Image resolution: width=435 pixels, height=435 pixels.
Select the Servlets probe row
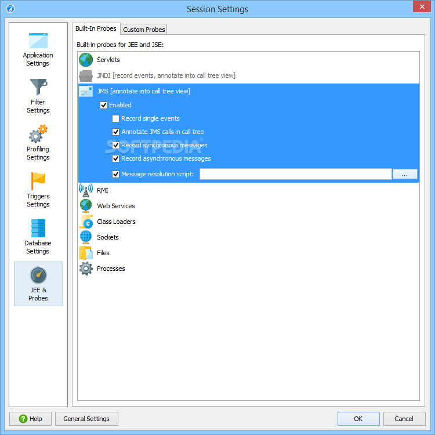[249, 60]
